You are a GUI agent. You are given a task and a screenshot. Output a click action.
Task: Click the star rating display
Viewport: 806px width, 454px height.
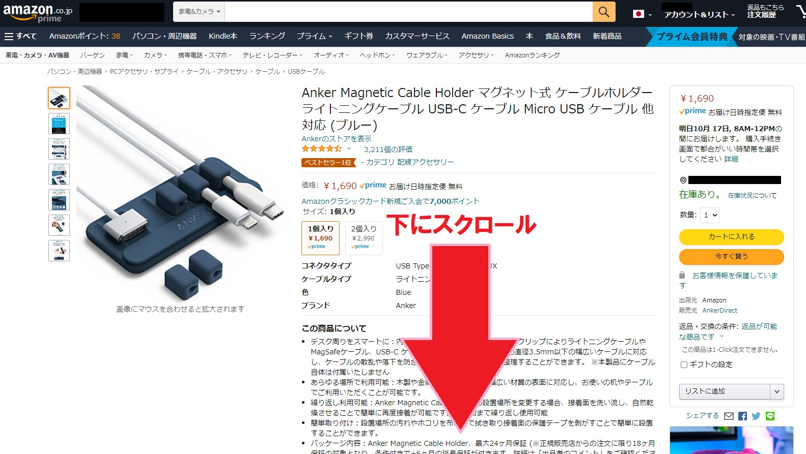[322, 148]
